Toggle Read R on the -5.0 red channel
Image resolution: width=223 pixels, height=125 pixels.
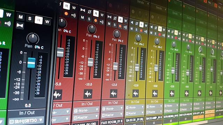coord(67,6)
